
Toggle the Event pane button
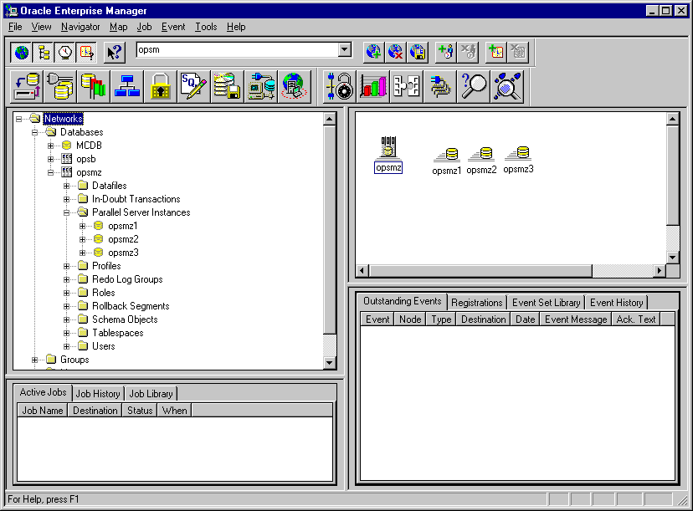point(87,53)
